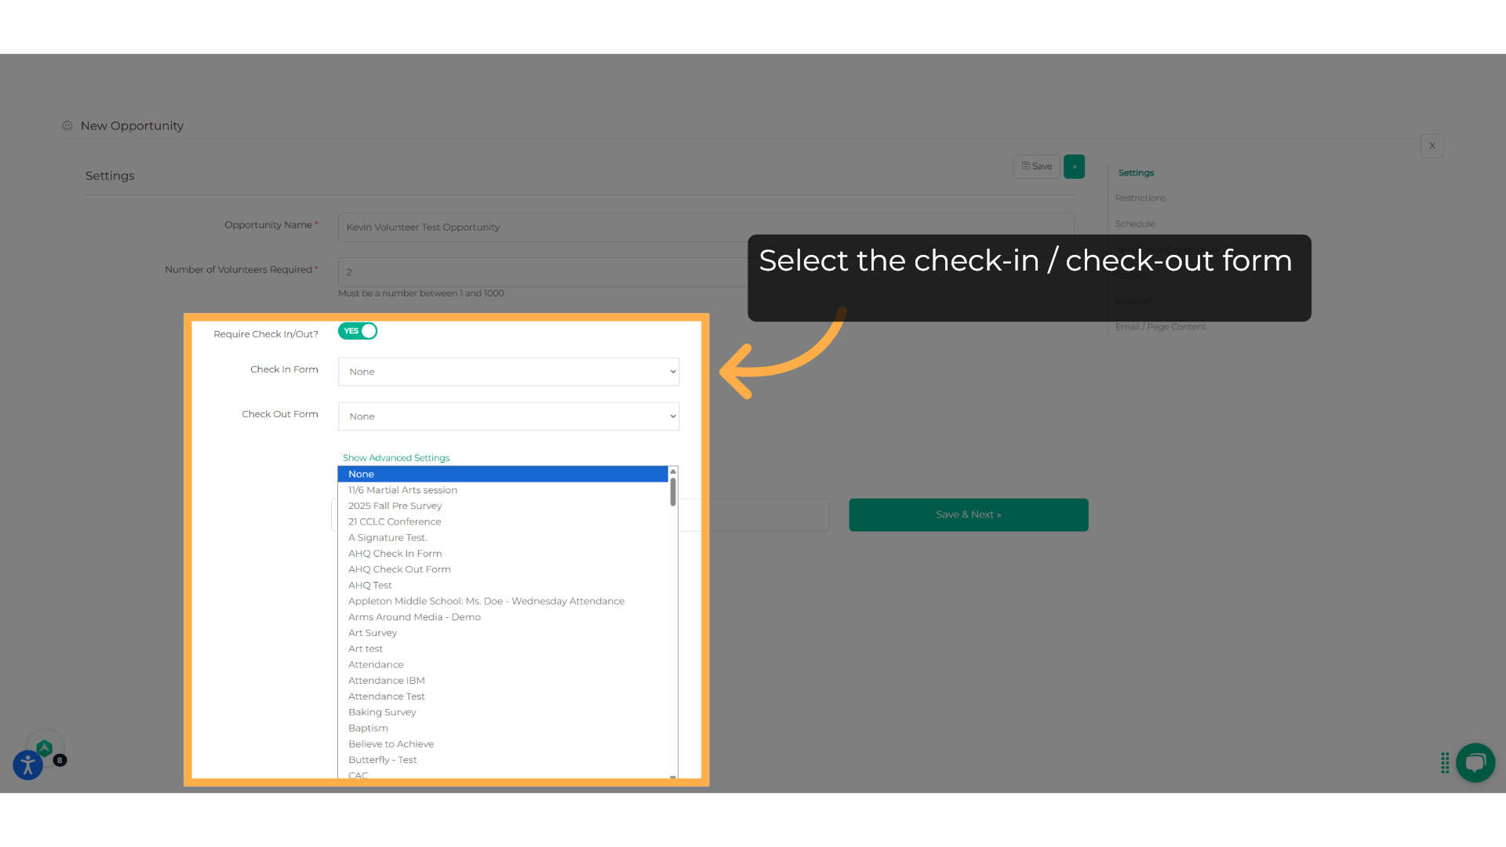
Task: Select 21 CCLC Conference option
Action: (503, 522)
